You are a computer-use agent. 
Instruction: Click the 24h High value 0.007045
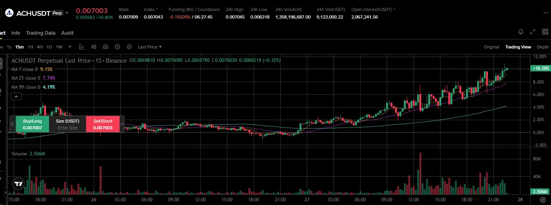(x=235, y=17)
